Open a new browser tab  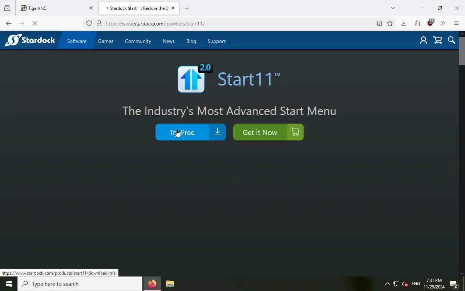187,8
